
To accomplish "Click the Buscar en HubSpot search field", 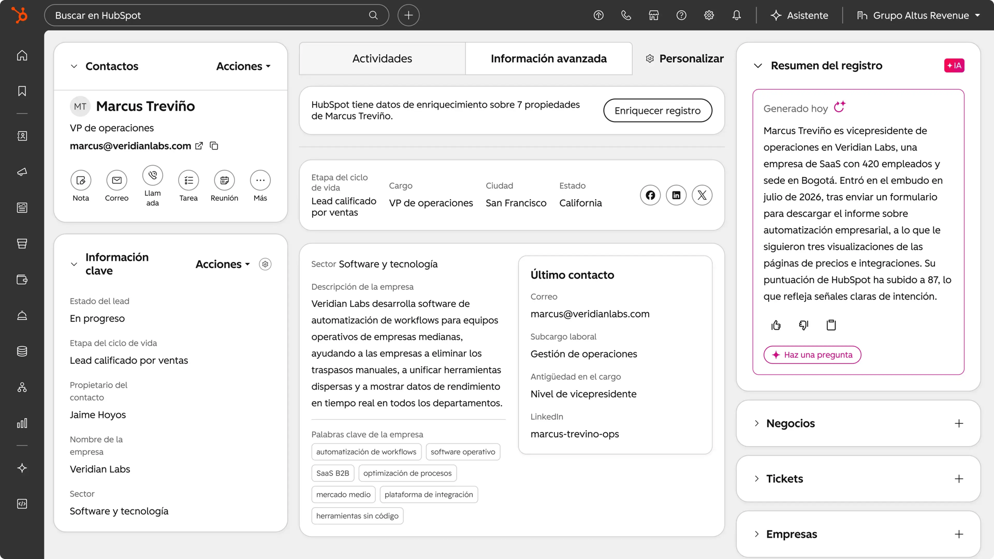I will pos(216,16).
